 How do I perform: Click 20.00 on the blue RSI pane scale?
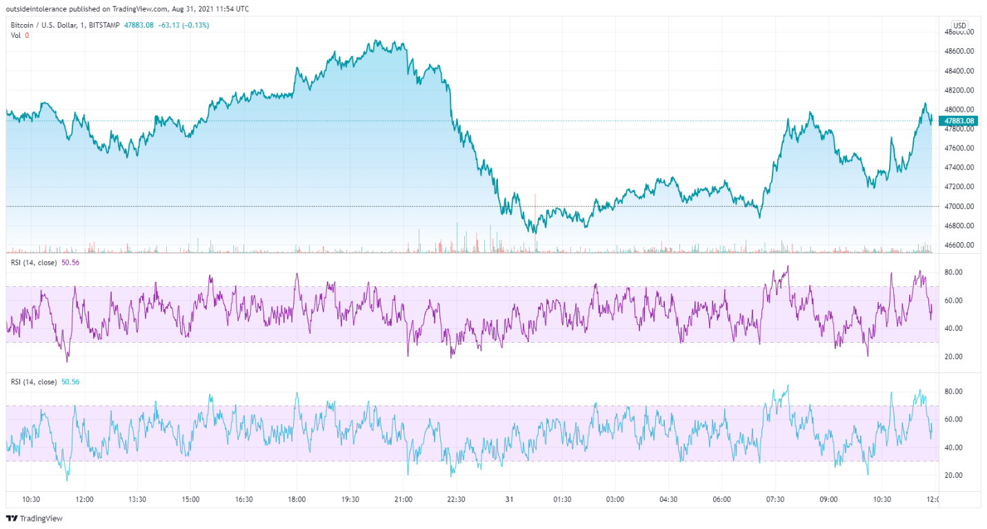(x=954, y=475)
